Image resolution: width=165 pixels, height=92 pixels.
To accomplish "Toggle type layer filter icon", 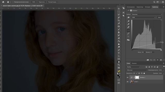I will pyautogui.click(x=152, y=67).
